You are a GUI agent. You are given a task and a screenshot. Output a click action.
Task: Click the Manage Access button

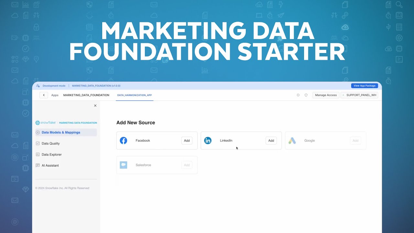tap(326, 95)
